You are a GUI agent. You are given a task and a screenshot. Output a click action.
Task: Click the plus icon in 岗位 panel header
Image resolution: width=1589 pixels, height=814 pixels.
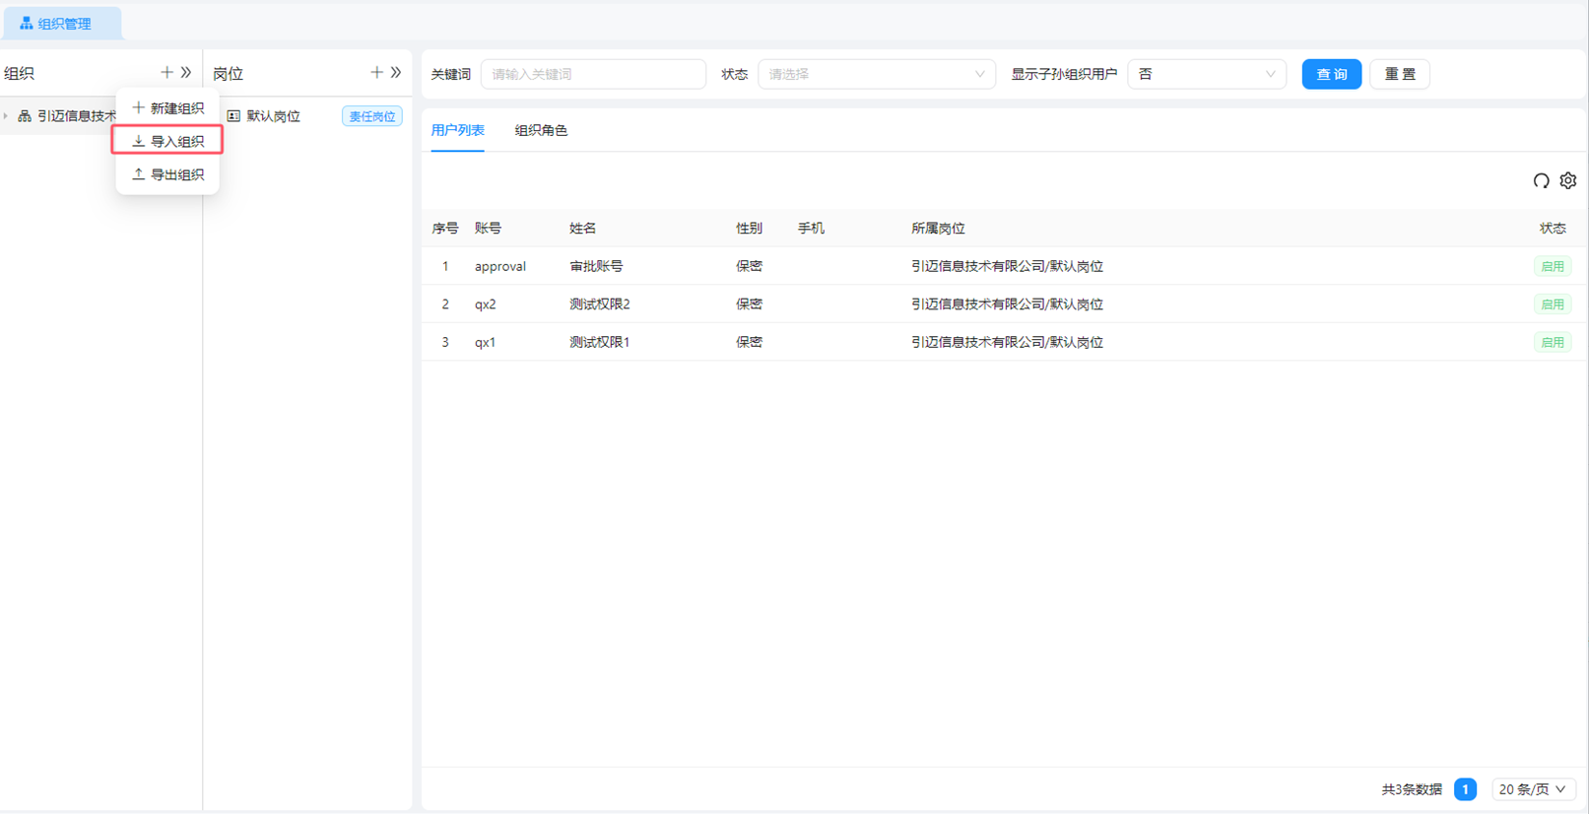click(376, 72)
